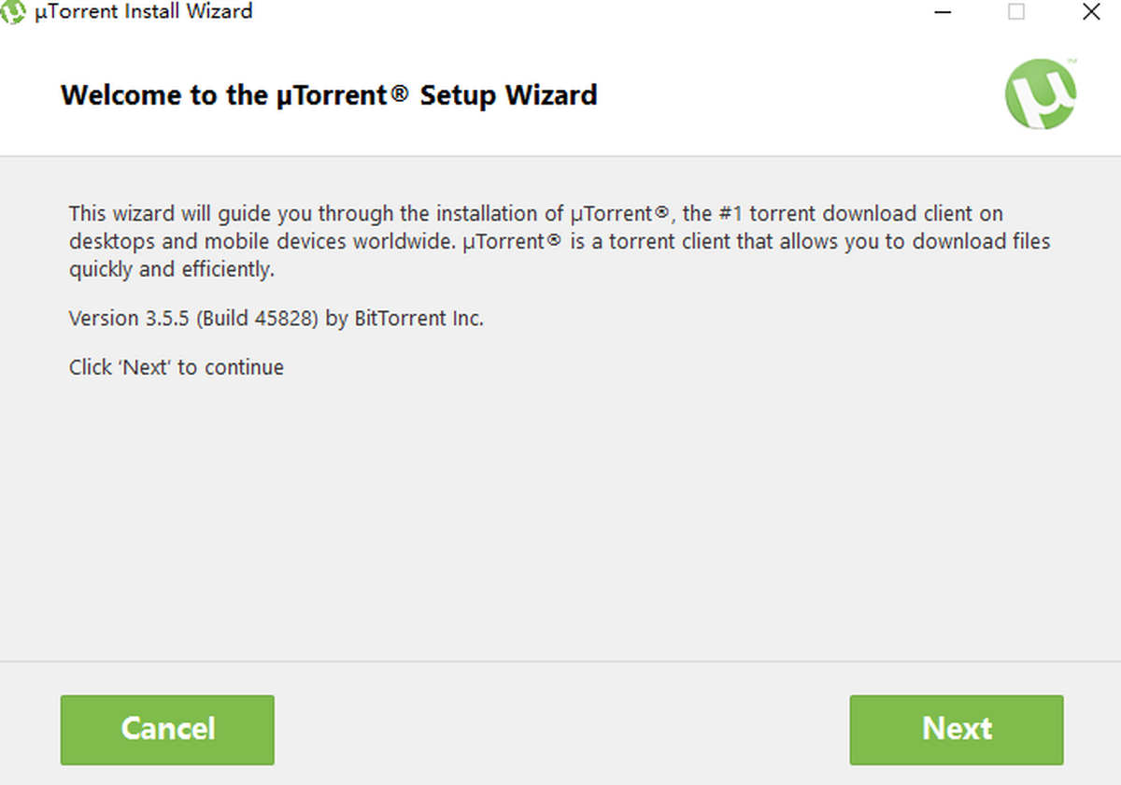Cancel the µTorrent installation

(167, 729)
